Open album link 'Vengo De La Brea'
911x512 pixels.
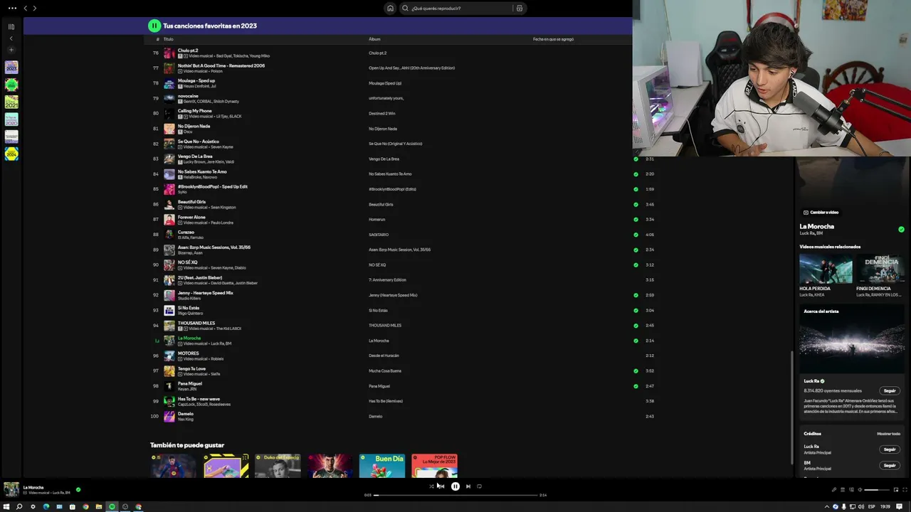[384, 159]
